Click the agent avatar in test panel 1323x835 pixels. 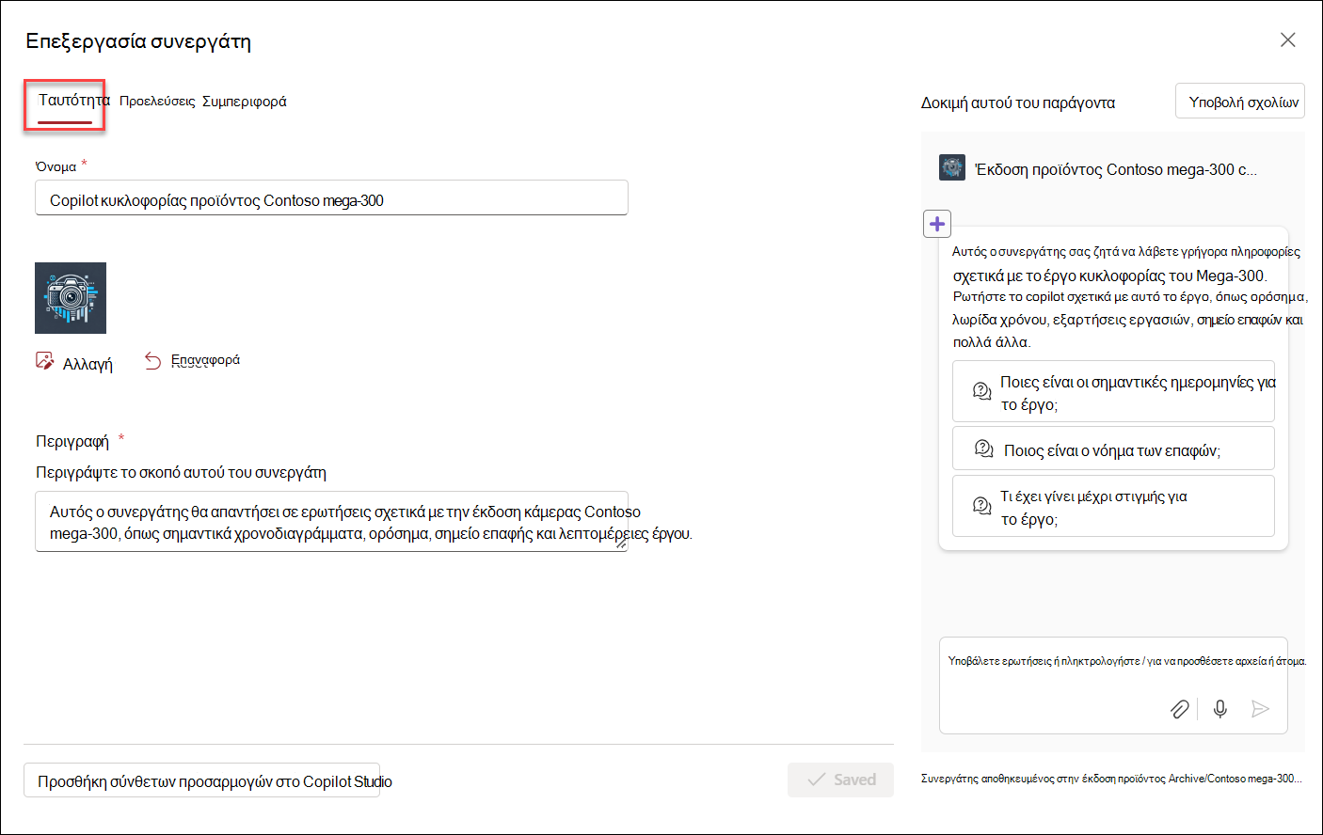tap(952, 168)
